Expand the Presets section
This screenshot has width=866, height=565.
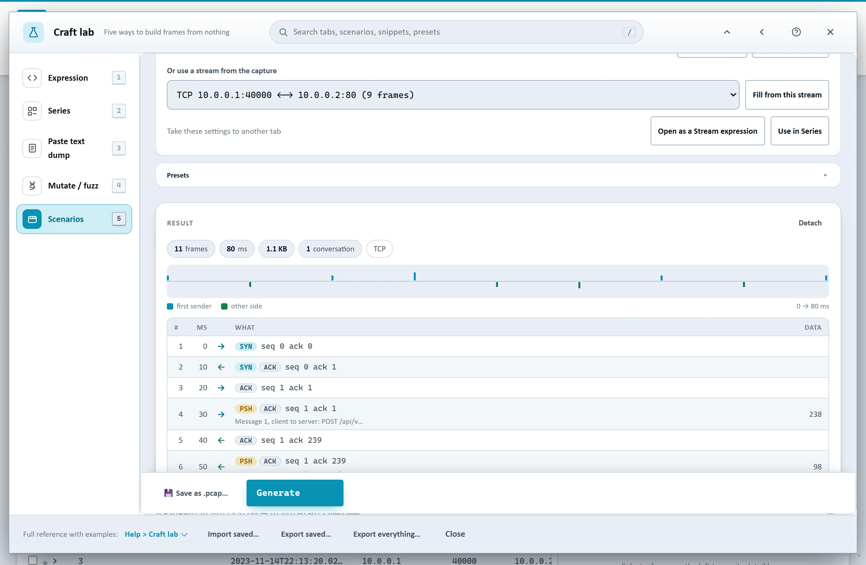coord(498,175)
